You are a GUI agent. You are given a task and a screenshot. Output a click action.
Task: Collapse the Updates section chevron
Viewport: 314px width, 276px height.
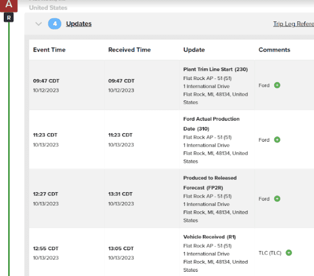click(39, 24)
